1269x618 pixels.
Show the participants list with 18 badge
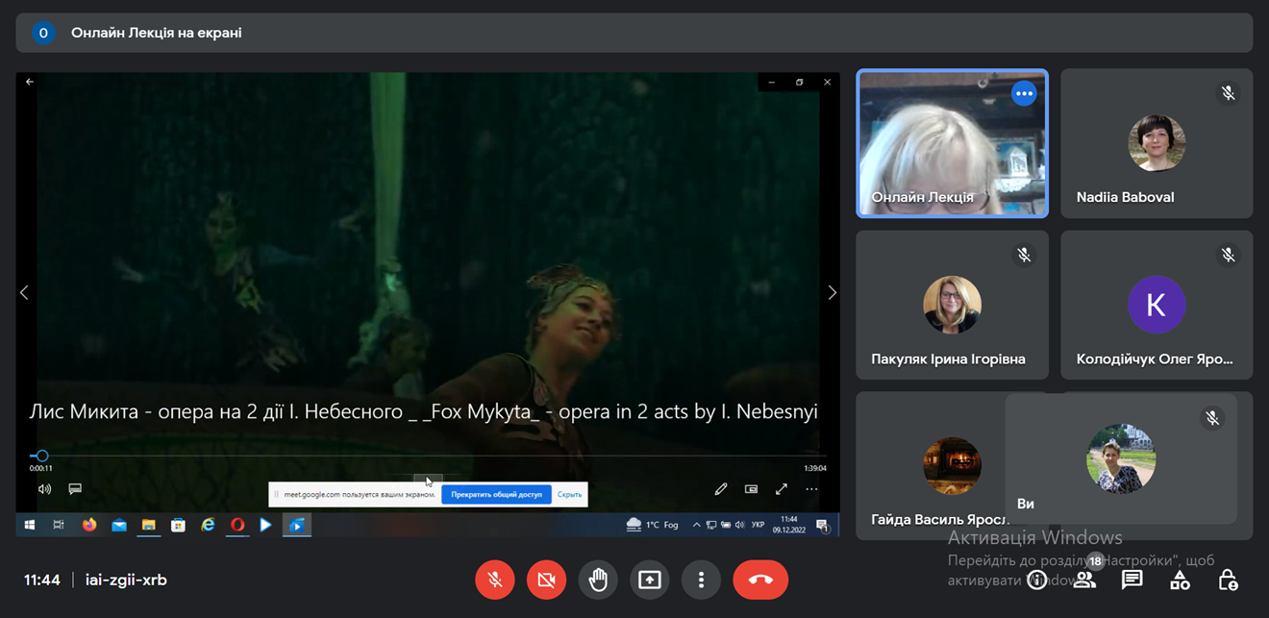click(x=1084, y=580)
